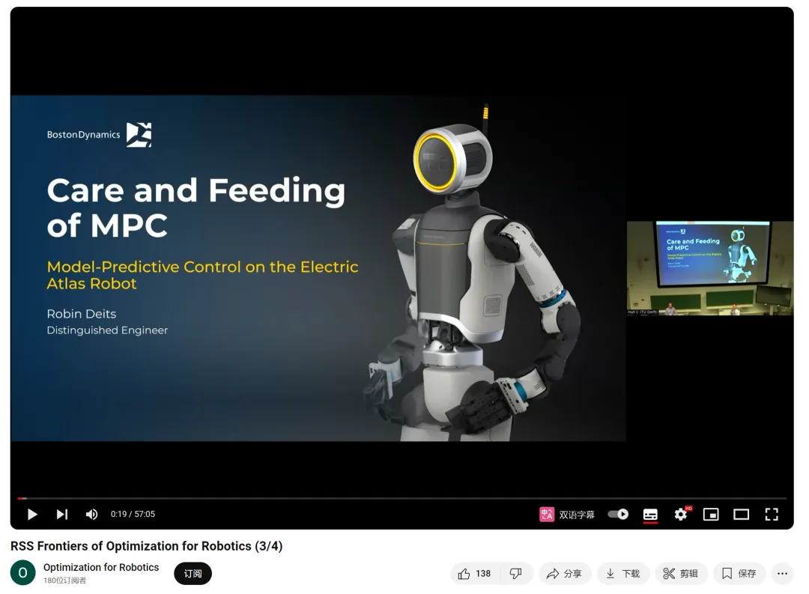Open the Optimization for Robotics channel name link
This screenshot has height=594, width=809.
coord(101,567)
